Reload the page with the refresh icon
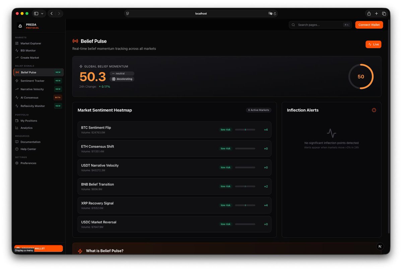The height and width of the screenshot is (270, 402). coord(275,14)
